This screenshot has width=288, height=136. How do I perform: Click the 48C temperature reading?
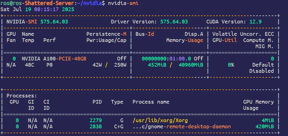tap(26, 65)
